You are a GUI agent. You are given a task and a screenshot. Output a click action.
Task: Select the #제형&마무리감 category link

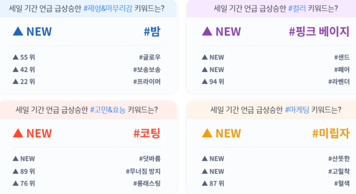tap(108, 8)
